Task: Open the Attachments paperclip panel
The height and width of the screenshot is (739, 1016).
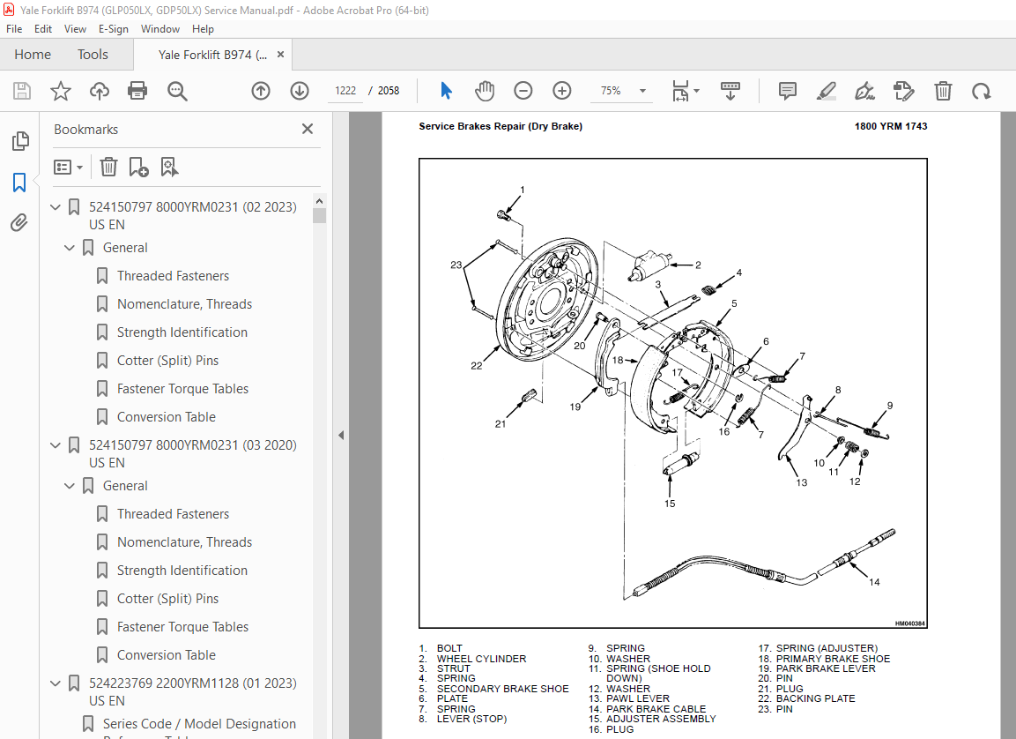Action: tap(19, 223)
